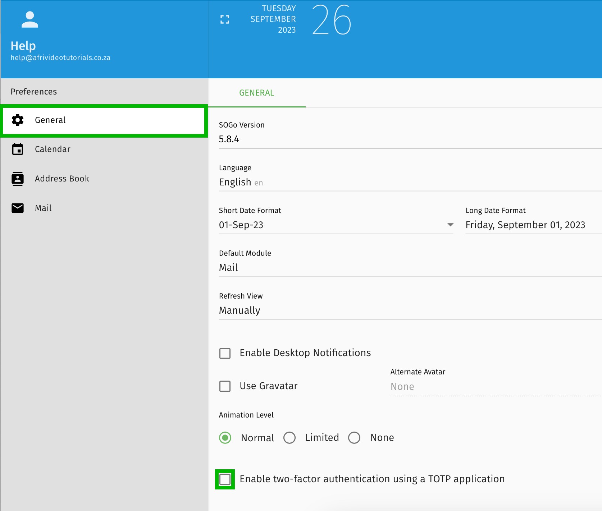Screen dimensions: 602x511
Task: Check the Use Gravatar checkbox
Action: tap(225, 386)
